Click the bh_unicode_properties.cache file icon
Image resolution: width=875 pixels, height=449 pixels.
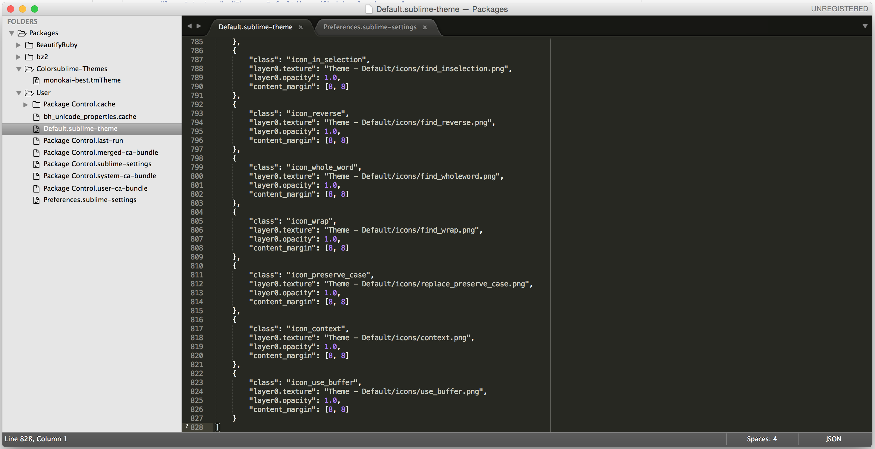click(x=36, y=117)
